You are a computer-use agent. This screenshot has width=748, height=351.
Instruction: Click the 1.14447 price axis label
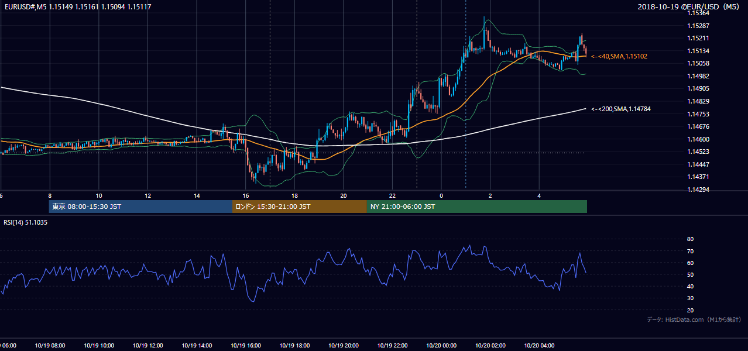(698, 164)
